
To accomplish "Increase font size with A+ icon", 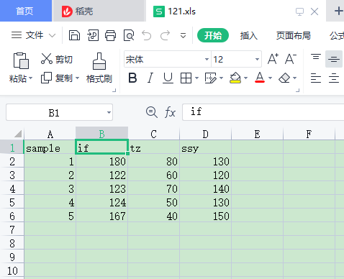I will (x=273, y=59).
